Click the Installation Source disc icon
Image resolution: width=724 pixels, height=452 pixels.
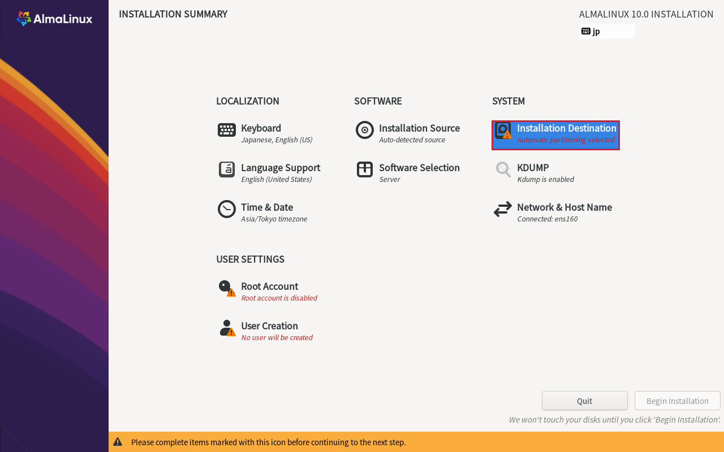pos(365,130)
